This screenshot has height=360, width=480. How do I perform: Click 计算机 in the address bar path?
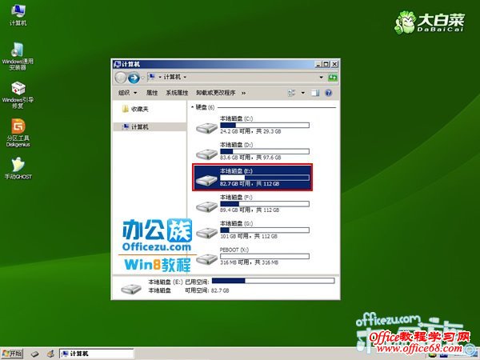(172, 77)
